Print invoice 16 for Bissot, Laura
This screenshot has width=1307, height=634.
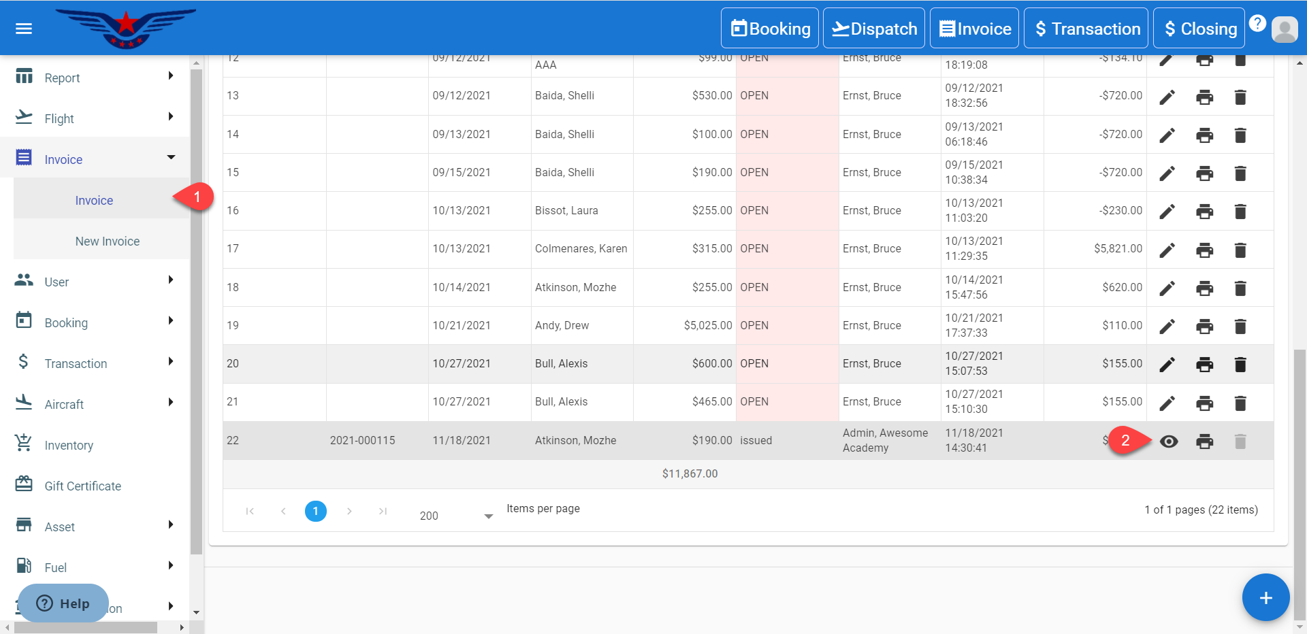pos(1204,212)
